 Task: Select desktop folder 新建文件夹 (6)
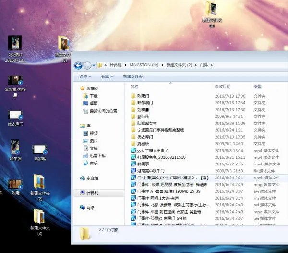[212, 14]
